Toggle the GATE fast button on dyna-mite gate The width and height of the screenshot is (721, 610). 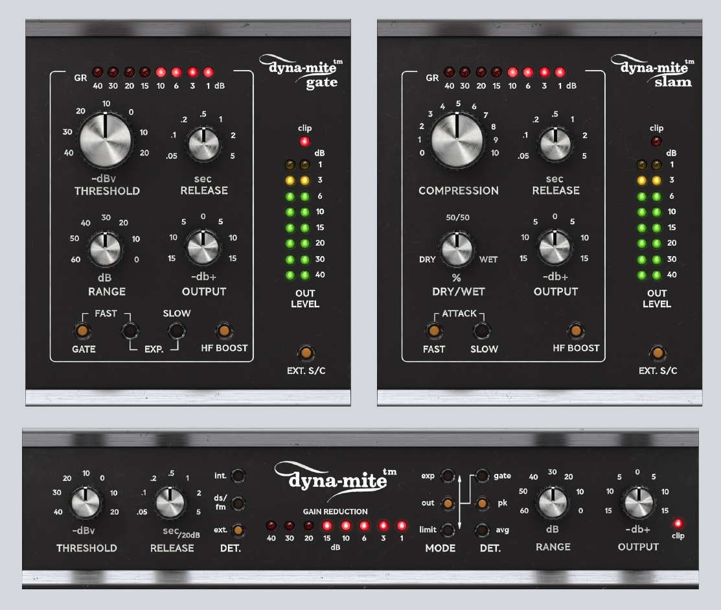pos(82,331)
